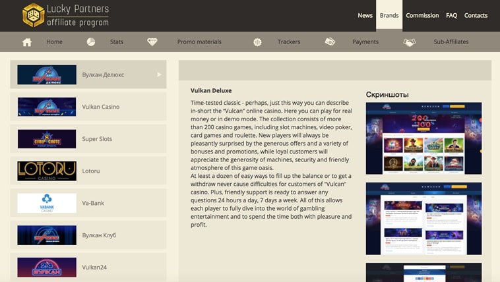
Task: Open the Sub-Affiliates section
Action: click(x=451, y=42)
